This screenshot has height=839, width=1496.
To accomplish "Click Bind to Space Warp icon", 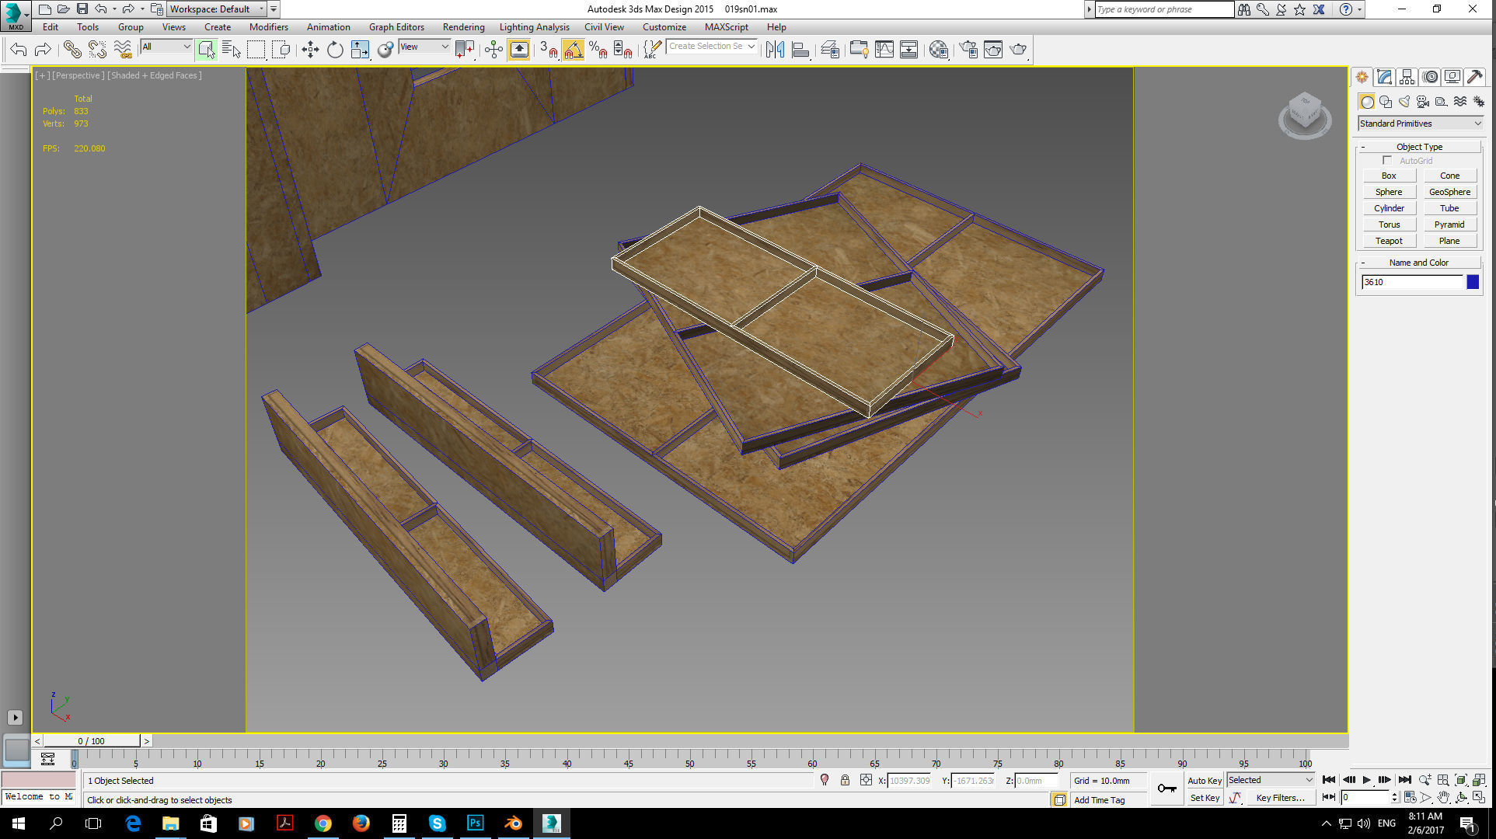I will pyautogui.click(x=123, y=50).
